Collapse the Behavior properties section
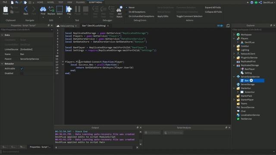Image resolution: width=276 pixels, height=155 pixels. click(x=2, y=64)
